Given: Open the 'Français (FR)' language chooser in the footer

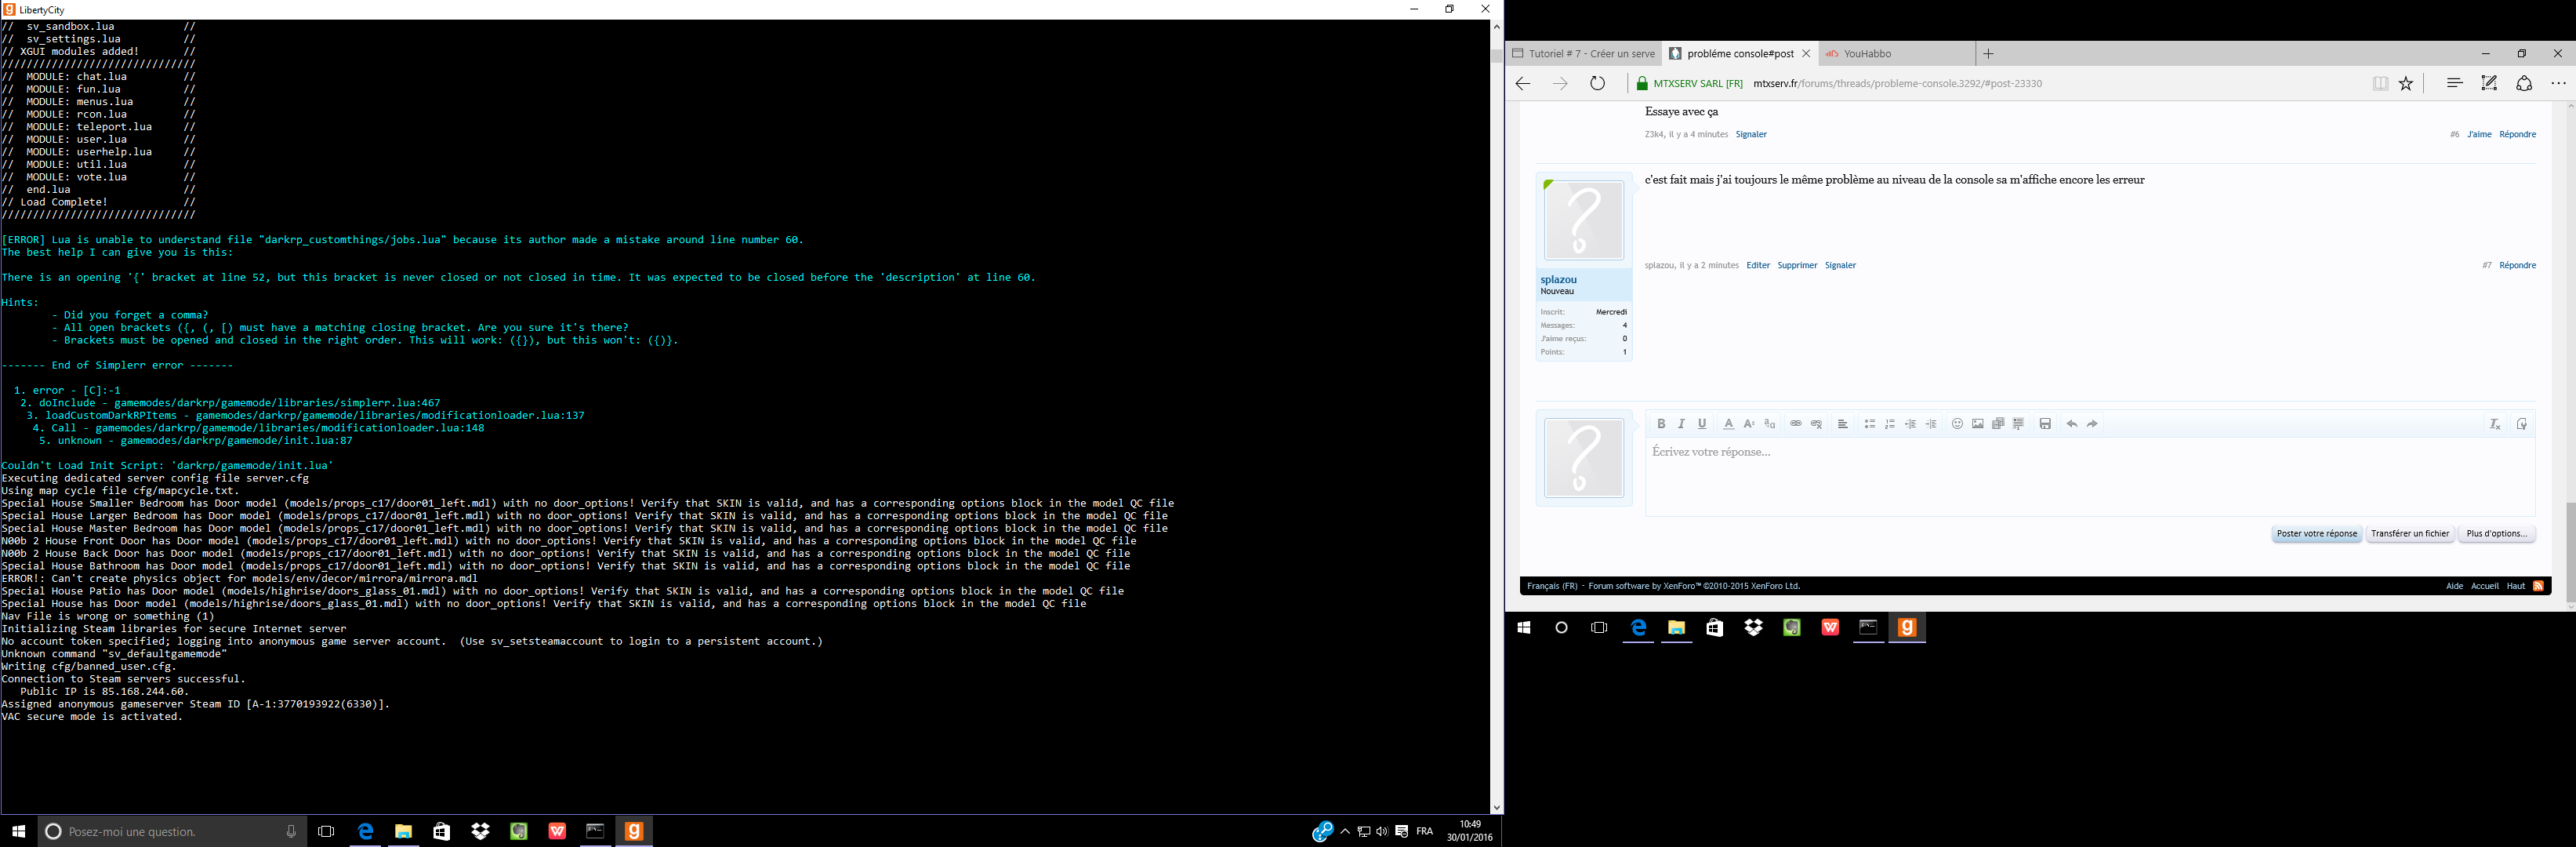Looking at the screenshot, I should click(1552, 586).
